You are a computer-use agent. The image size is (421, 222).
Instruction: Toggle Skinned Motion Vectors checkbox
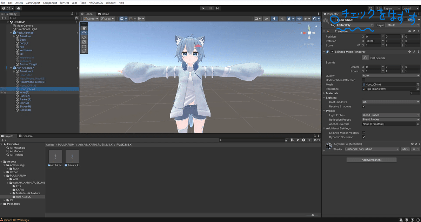[x=363, y=133]
